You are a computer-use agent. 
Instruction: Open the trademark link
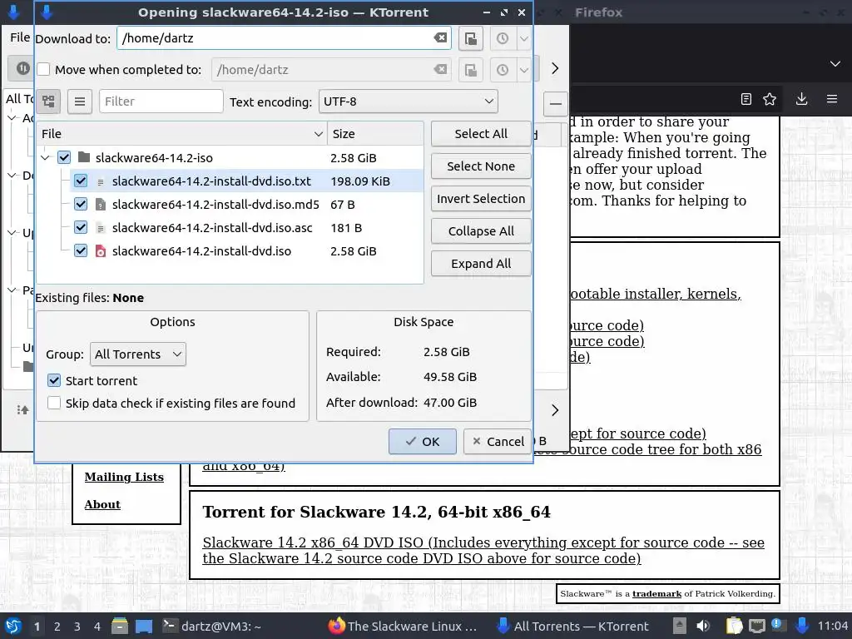[656, 593]
